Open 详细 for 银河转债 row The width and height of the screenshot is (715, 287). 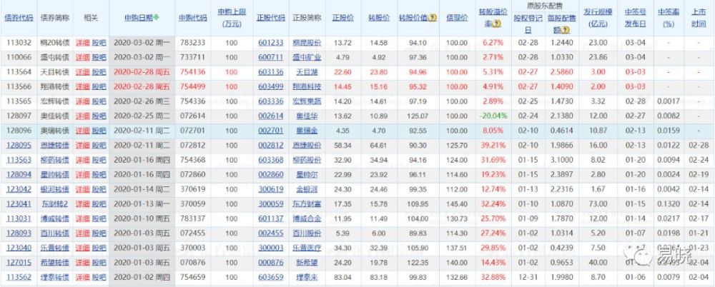click(x=82, y=189)
